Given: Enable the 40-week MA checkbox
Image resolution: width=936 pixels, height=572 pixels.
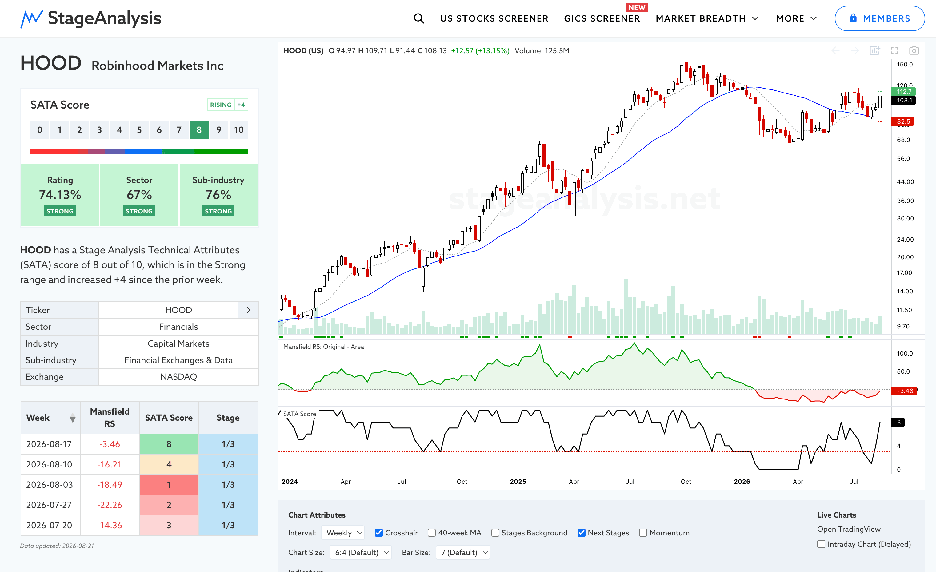Looking at the screenshot, I should tap(431, 533).
